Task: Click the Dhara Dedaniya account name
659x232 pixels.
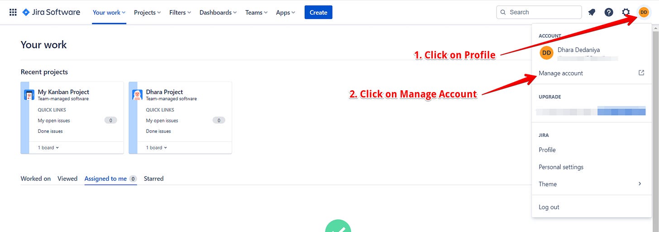Action: (x=579, y=50)
